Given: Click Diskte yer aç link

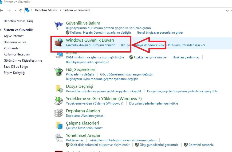Looking at the screenshot, I should (x=75, y=140).
